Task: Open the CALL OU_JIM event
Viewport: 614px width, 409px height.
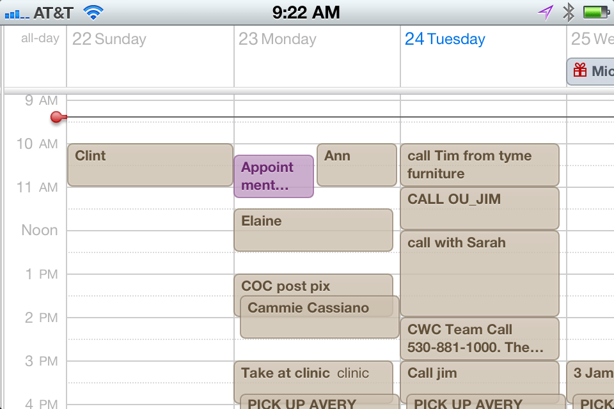Action: coord(480,208)
